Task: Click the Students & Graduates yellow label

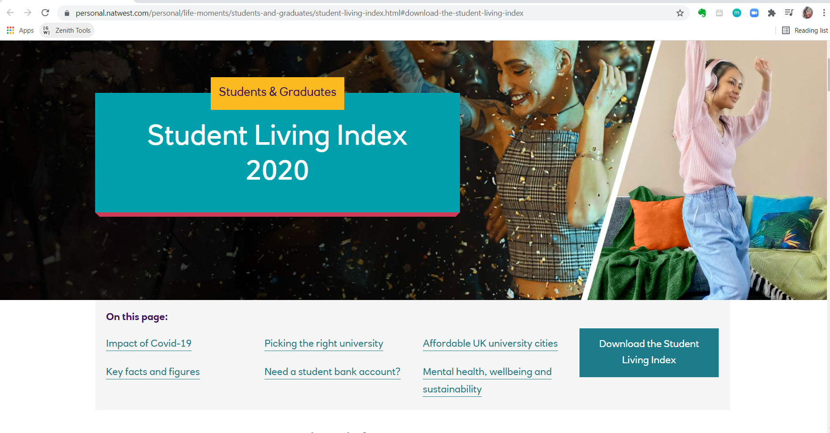Action: (278, 93)
